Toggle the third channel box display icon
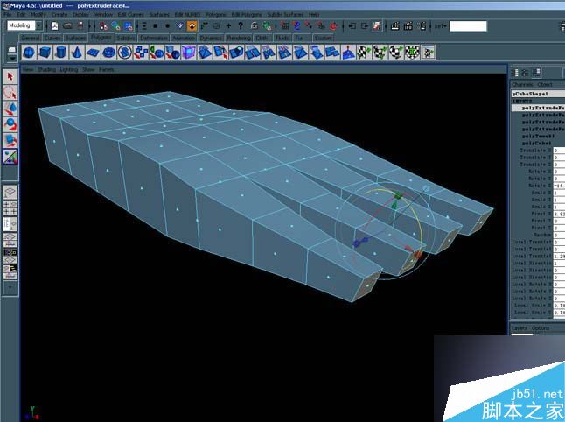The width and height of the screenshot is (565, 422). click(536, 73)
